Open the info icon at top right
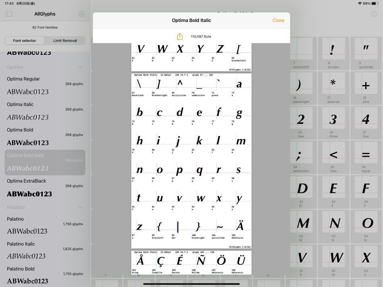Screen dimensions: 383x287 (x=373, y=14)
